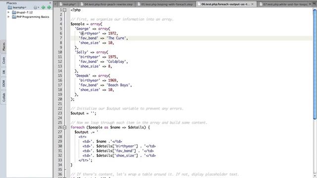317x178 pixels.
Task: Click $details['fav_band'] on line 31
Action: coord(116,151)
